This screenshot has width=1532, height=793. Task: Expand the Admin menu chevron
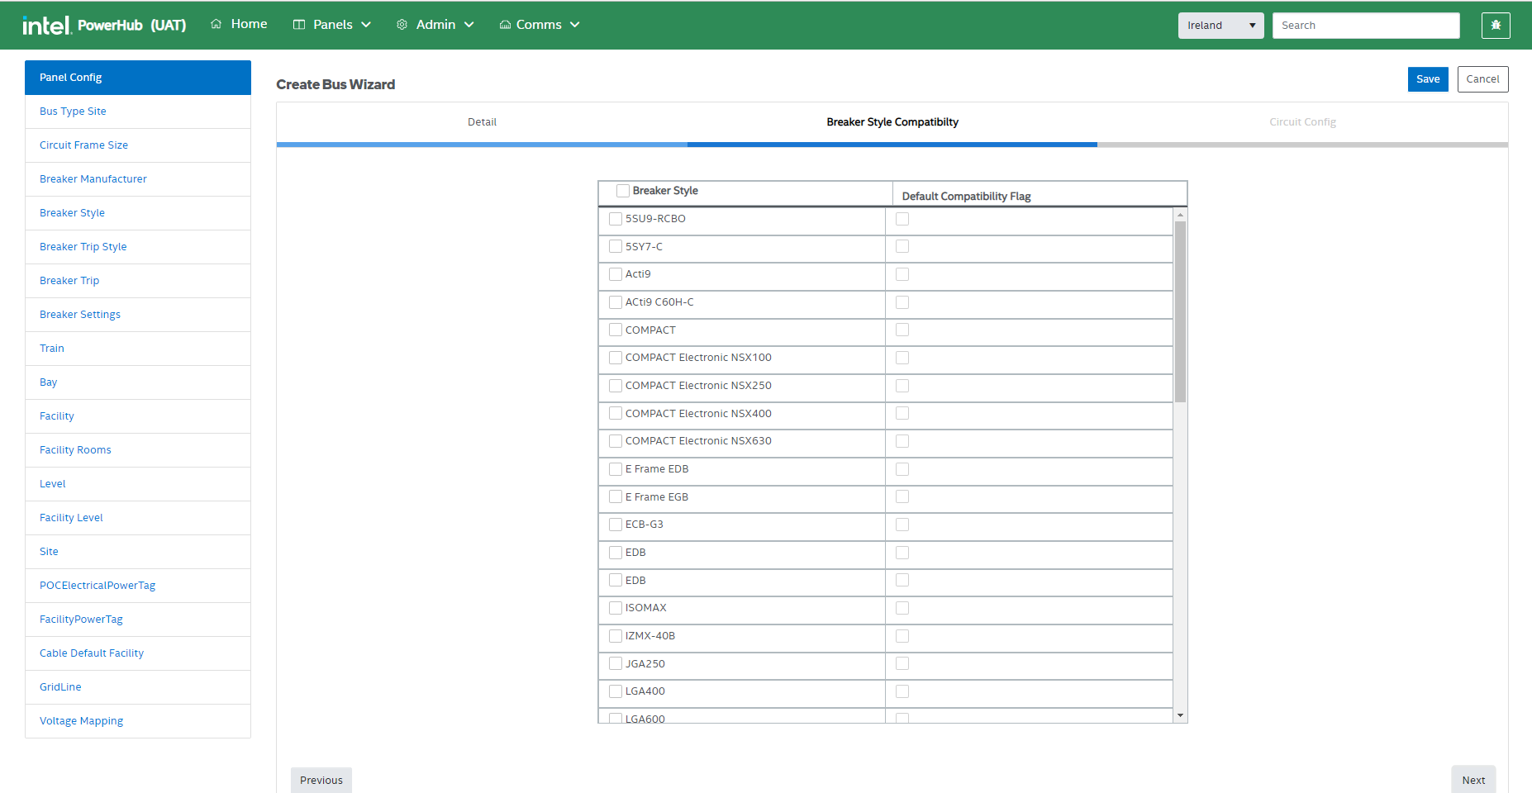tap(469, 25)
